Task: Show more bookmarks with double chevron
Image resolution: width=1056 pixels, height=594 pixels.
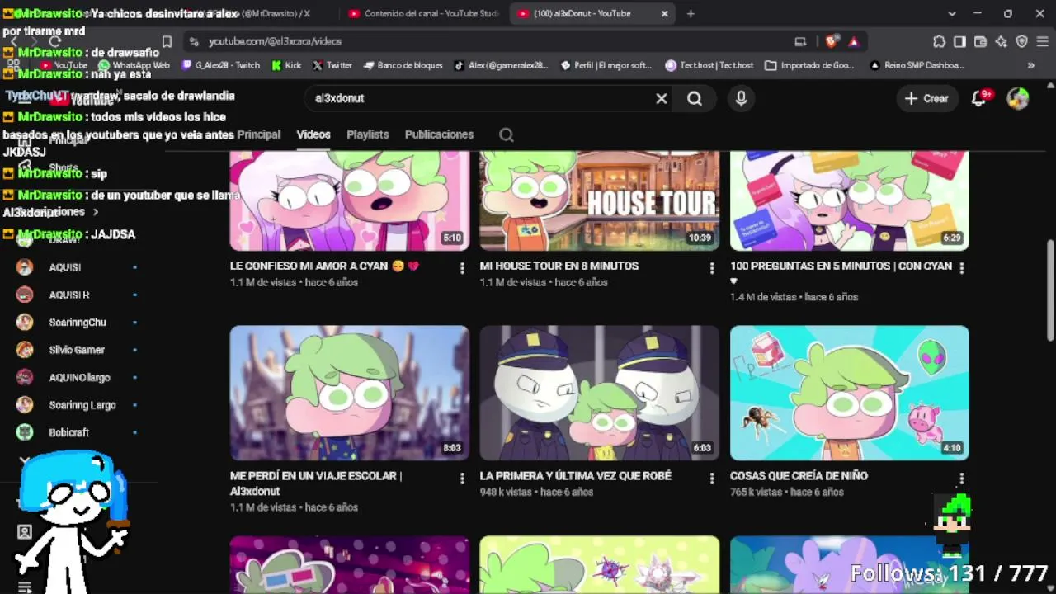Action: coord(1030,65)
